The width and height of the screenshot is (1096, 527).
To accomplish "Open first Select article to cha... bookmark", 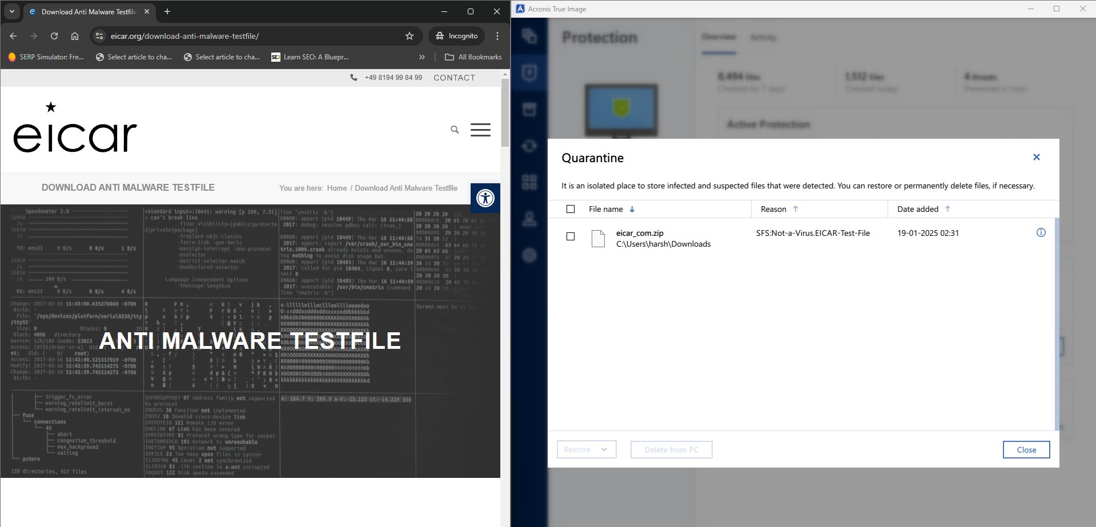I will pos(134,57).
